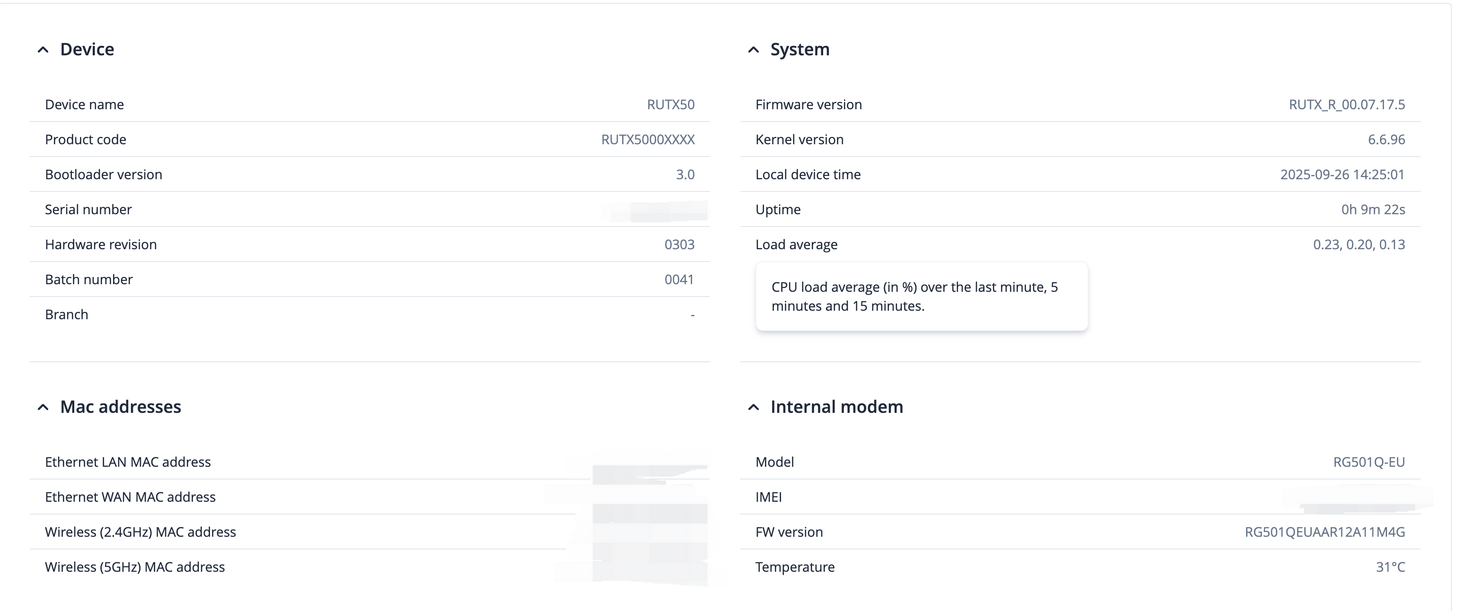The width and height of the screenshot is (1458, 611).
Task: Click the CPU load average tooltip
Action: pyautogui.click(x=921, y=297)
